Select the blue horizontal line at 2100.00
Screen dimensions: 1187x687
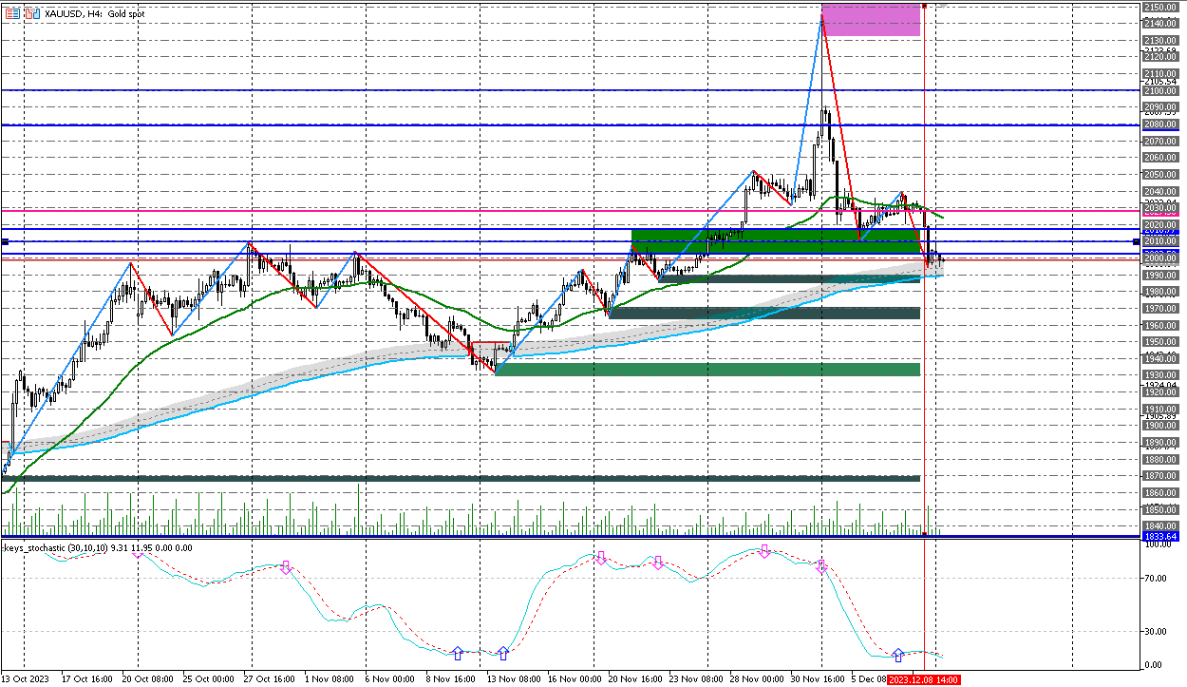point(570,90)
